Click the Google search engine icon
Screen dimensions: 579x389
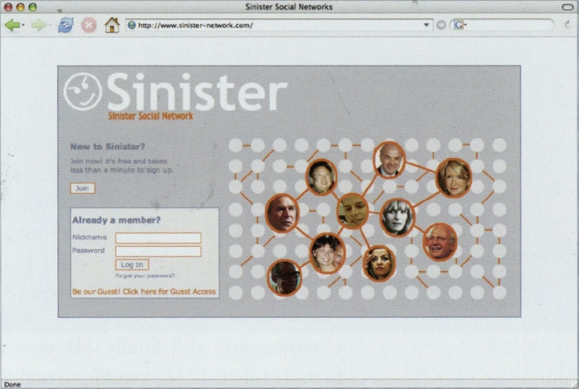pyautogui.click(x=458, y=25)
